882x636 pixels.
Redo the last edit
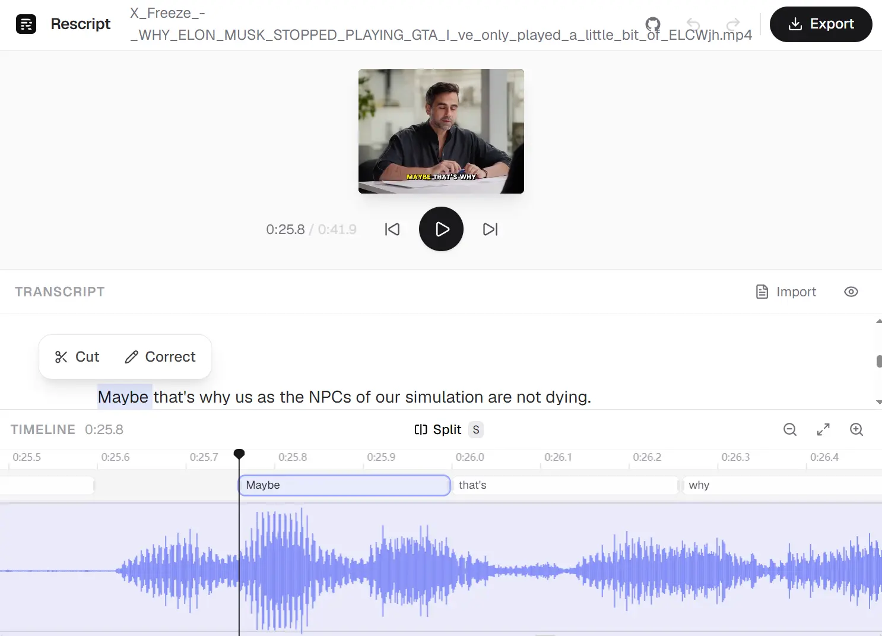(x=733, y=24)
